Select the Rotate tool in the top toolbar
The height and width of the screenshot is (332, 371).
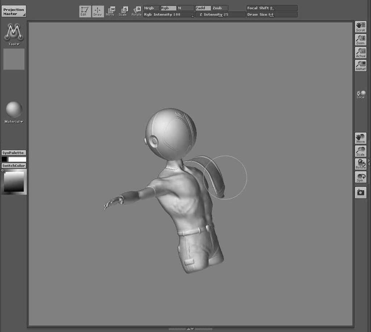coord(137,11)
